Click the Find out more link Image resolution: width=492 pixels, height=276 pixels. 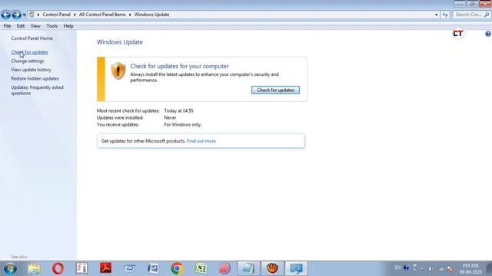pyautogui.click(x=201, y=141)
